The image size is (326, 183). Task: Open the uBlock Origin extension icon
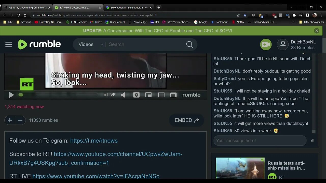(274, 15)
